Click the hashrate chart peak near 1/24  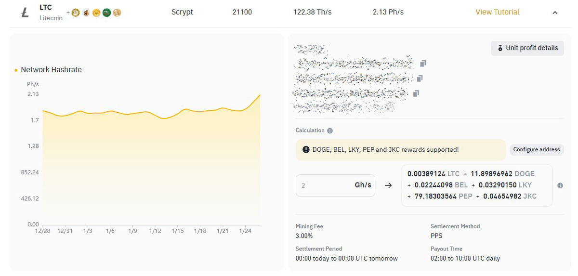pyautogui.click(x=260, y=95)
